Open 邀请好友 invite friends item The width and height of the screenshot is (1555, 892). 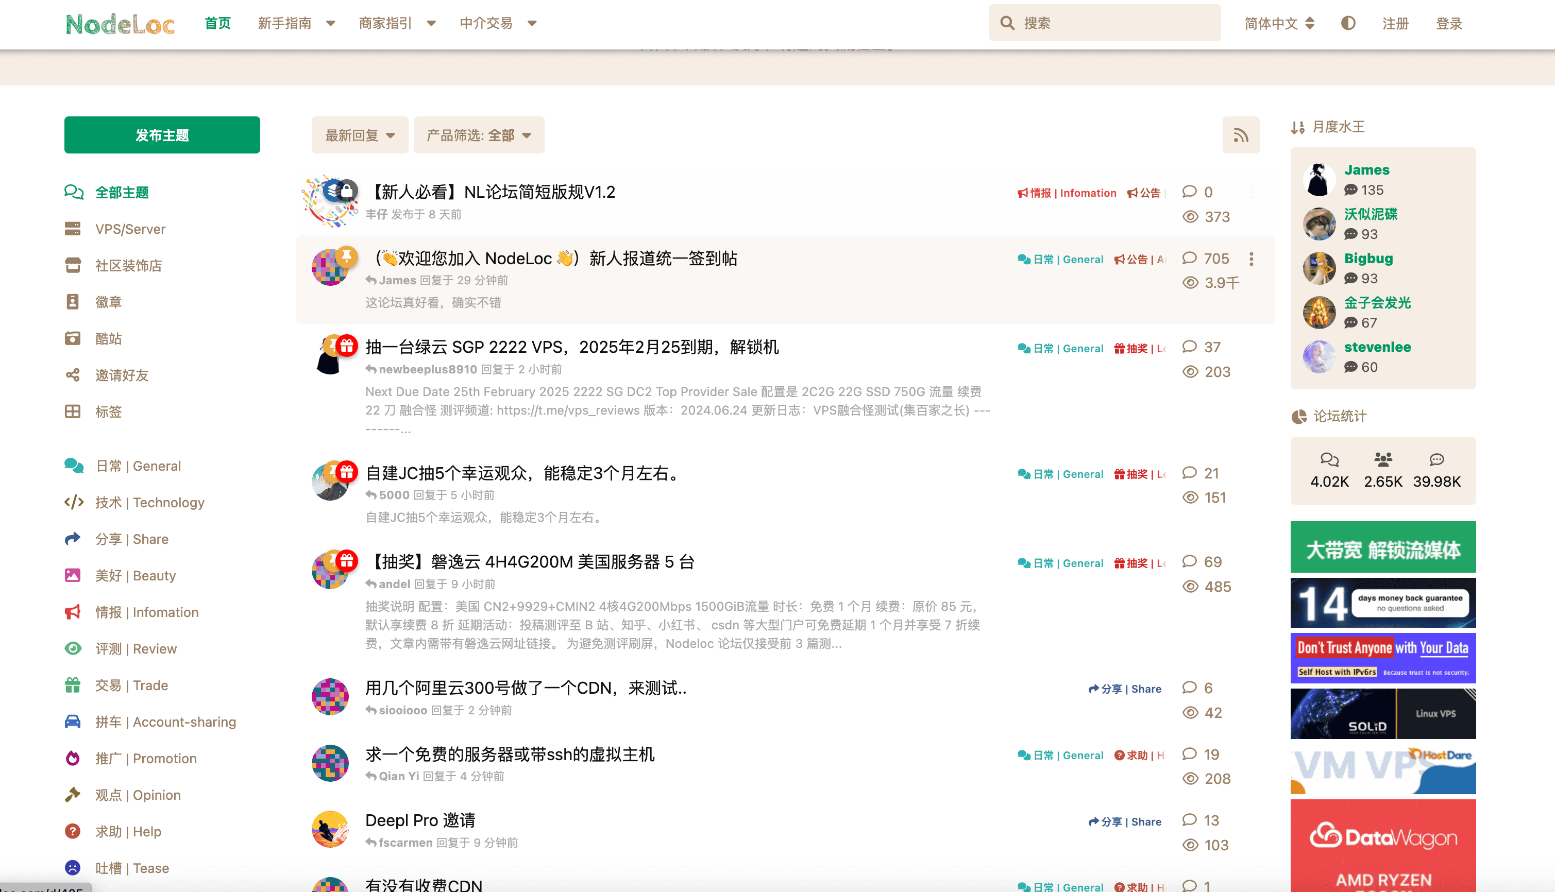tap(122, 375)
